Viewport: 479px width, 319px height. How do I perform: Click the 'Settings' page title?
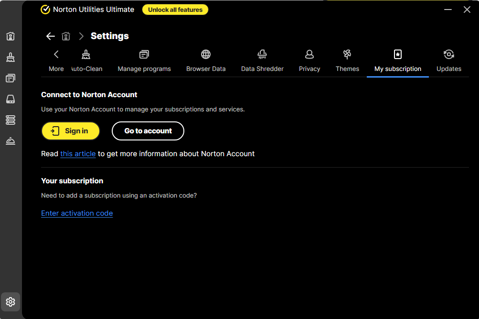[x=110, y=36]
